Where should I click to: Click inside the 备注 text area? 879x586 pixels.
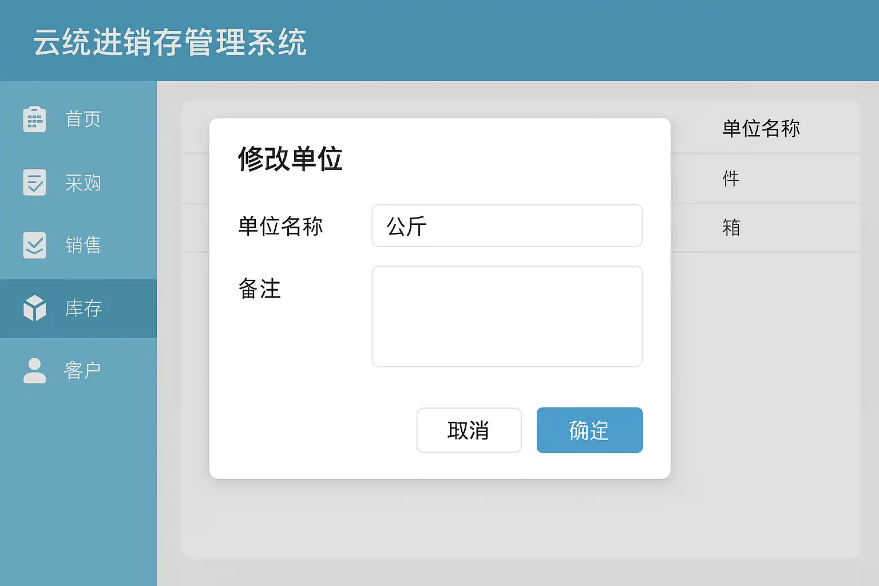[x=506, y=316]
